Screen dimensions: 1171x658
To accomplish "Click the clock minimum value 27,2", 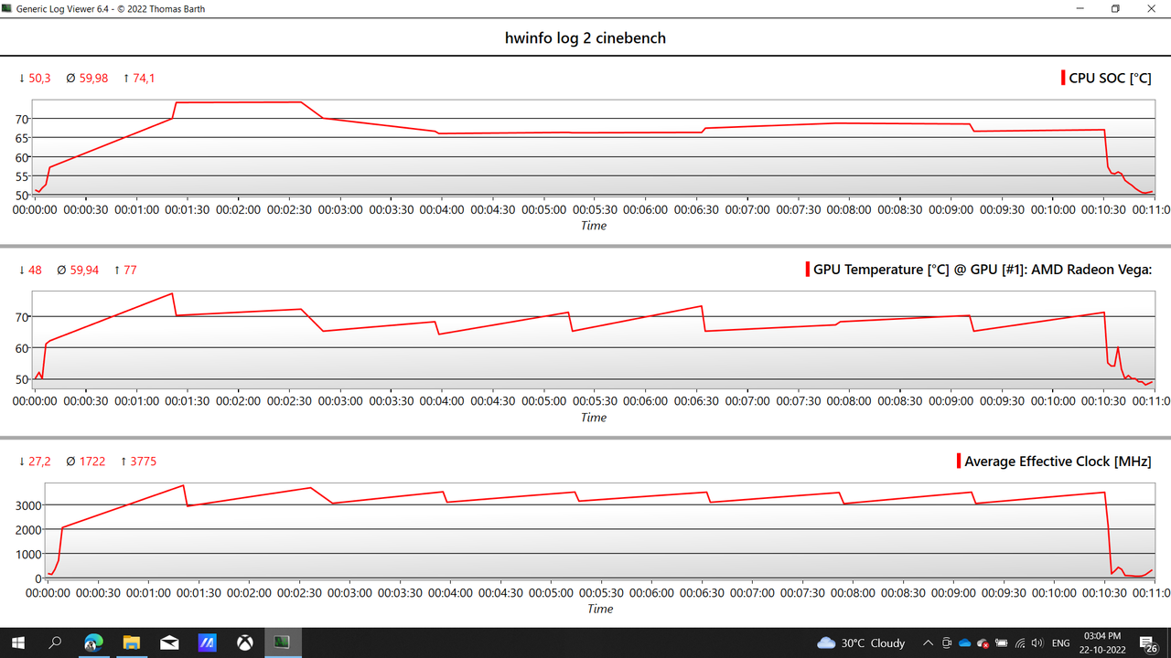I will [x=39, y=462].
